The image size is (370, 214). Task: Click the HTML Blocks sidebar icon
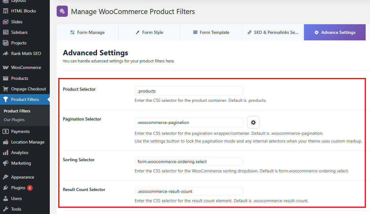pos(5,11)
